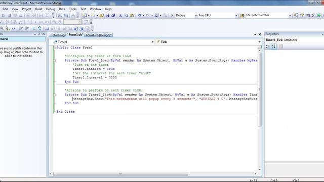Click the green Start Page toolbar icon
The image size is (324, 182).
point(319,15)
